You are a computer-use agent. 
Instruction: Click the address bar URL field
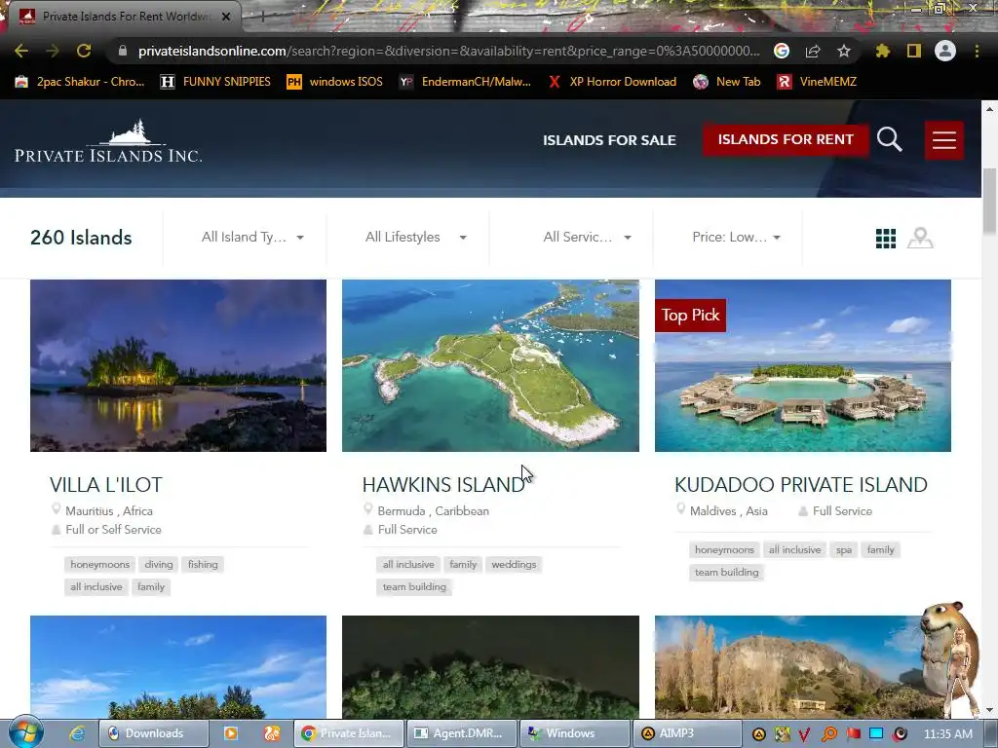[448, 51]
